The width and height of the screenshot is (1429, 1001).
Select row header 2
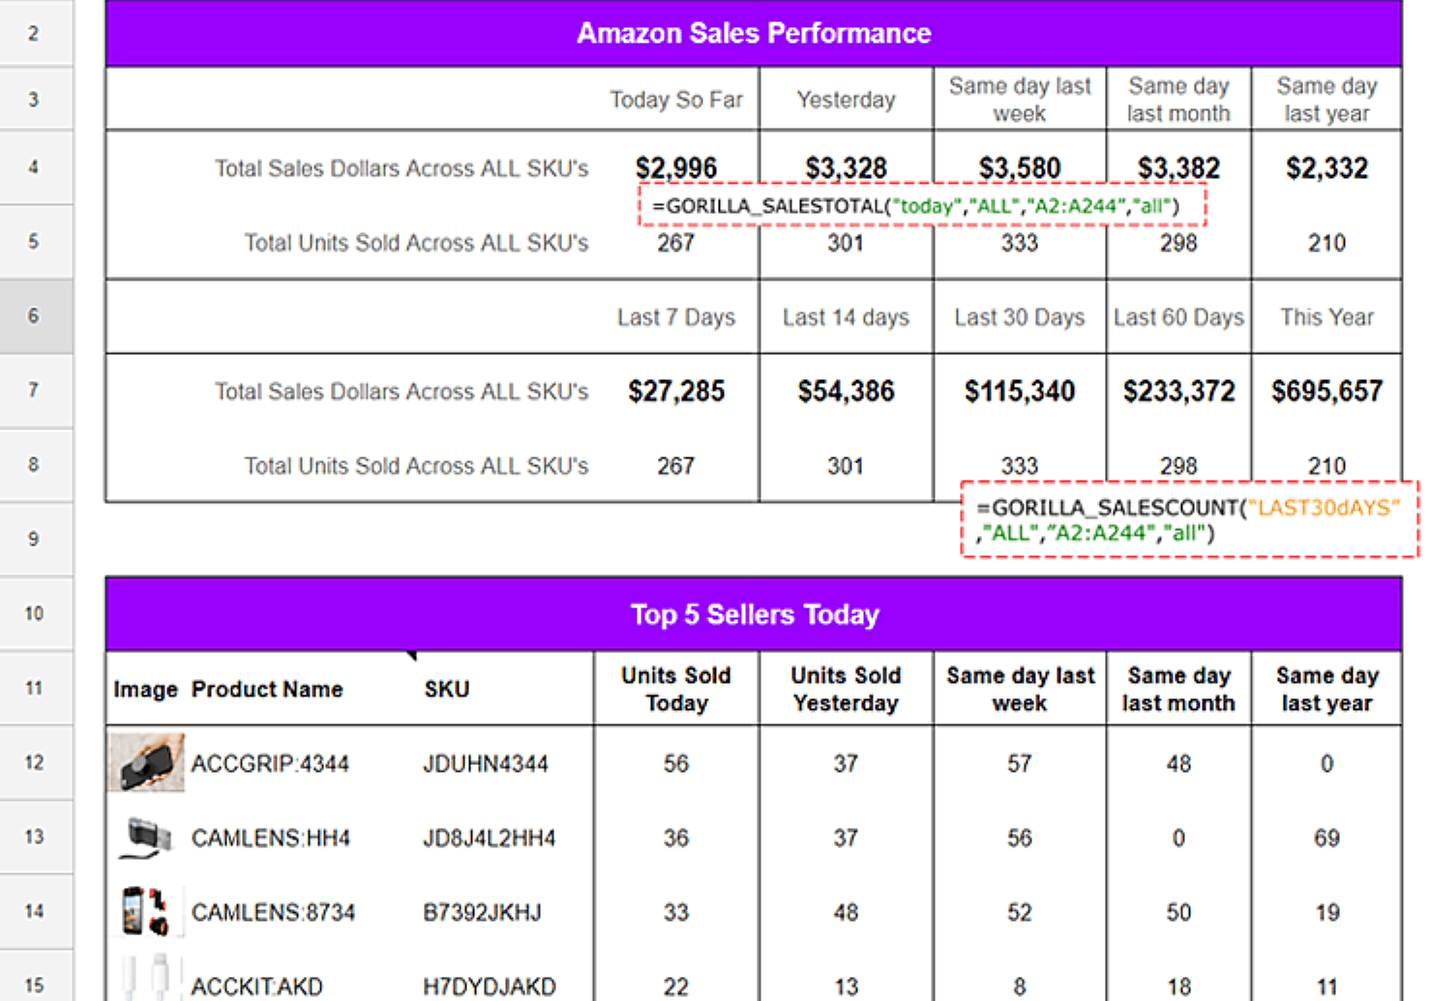35,32
